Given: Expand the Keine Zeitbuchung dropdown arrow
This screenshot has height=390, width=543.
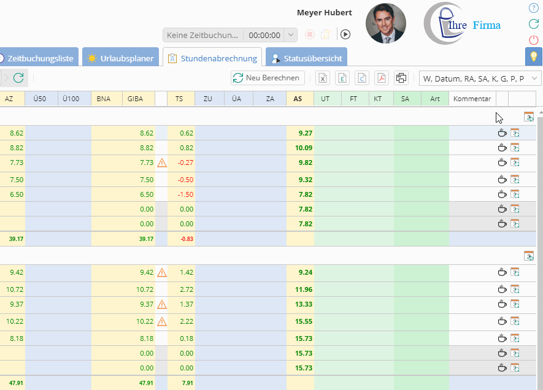Looking at the screenshot, I should tap(291, 36).
